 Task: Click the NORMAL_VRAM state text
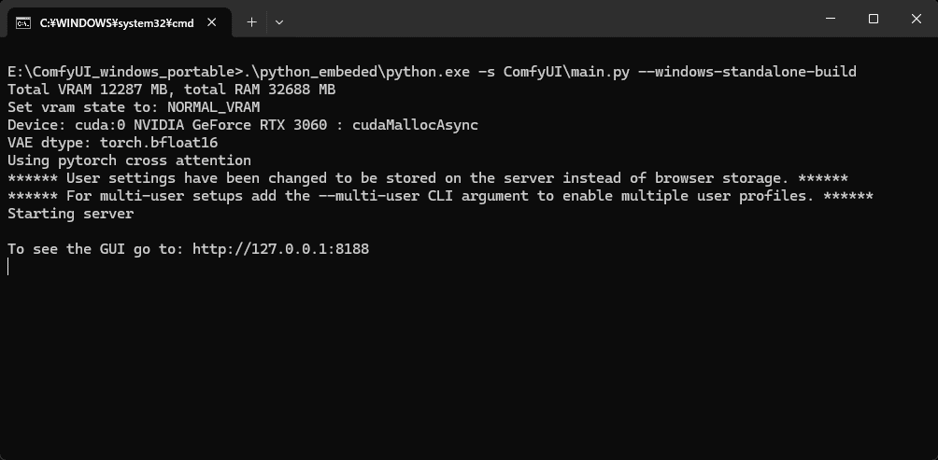click(x=214, y=108)
